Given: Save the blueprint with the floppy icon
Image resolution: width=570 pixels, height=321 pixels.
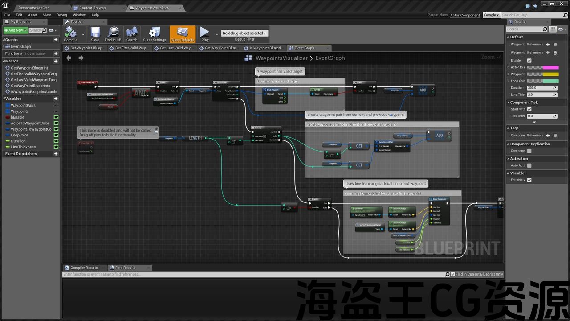Looking at the screenshot, I should tap(95, 33).
